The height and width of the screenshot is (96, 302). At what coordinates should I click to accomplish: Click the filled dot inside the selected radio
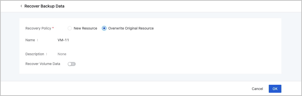(x=104, y=28)
